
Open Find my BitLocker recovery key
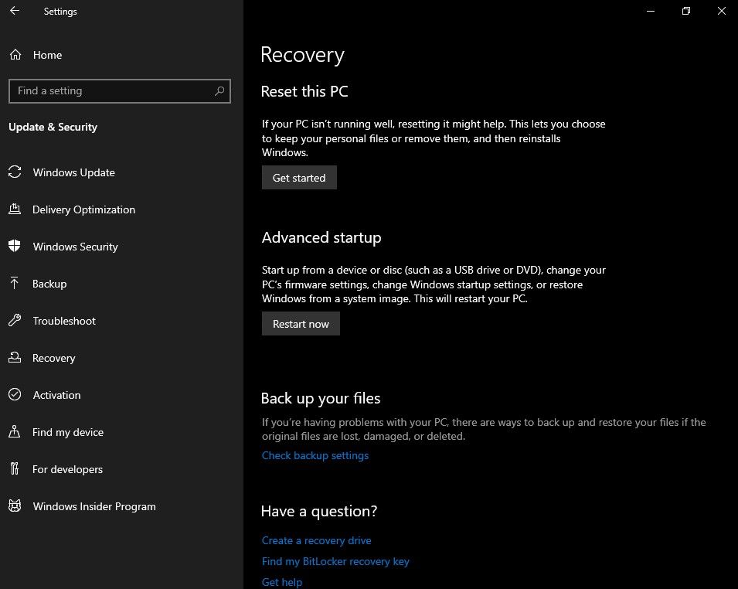335,561
